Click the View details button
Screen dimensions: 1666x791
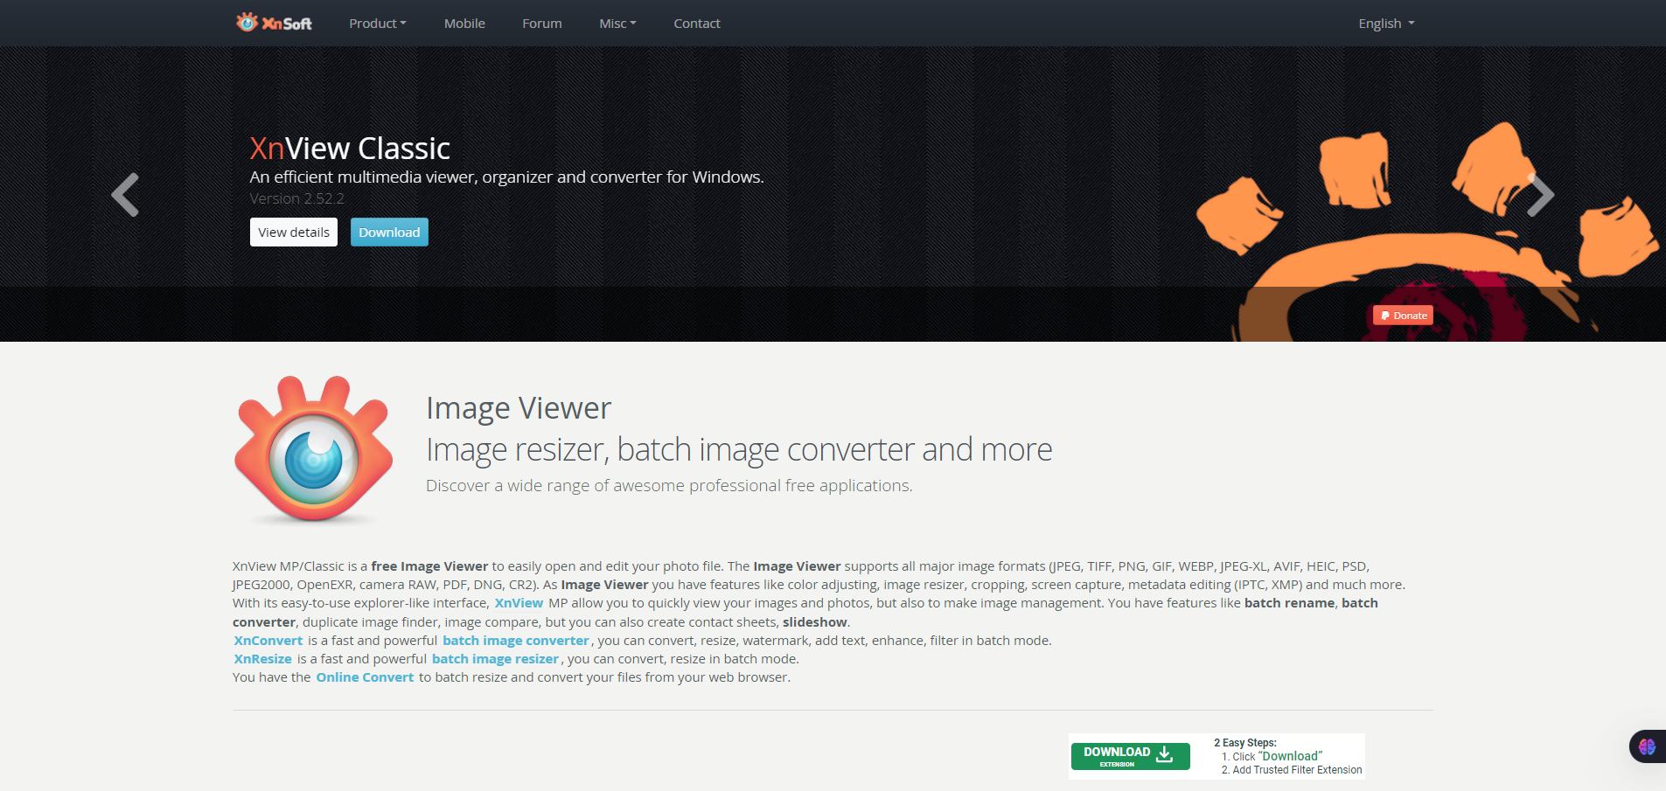pos(294,232)
